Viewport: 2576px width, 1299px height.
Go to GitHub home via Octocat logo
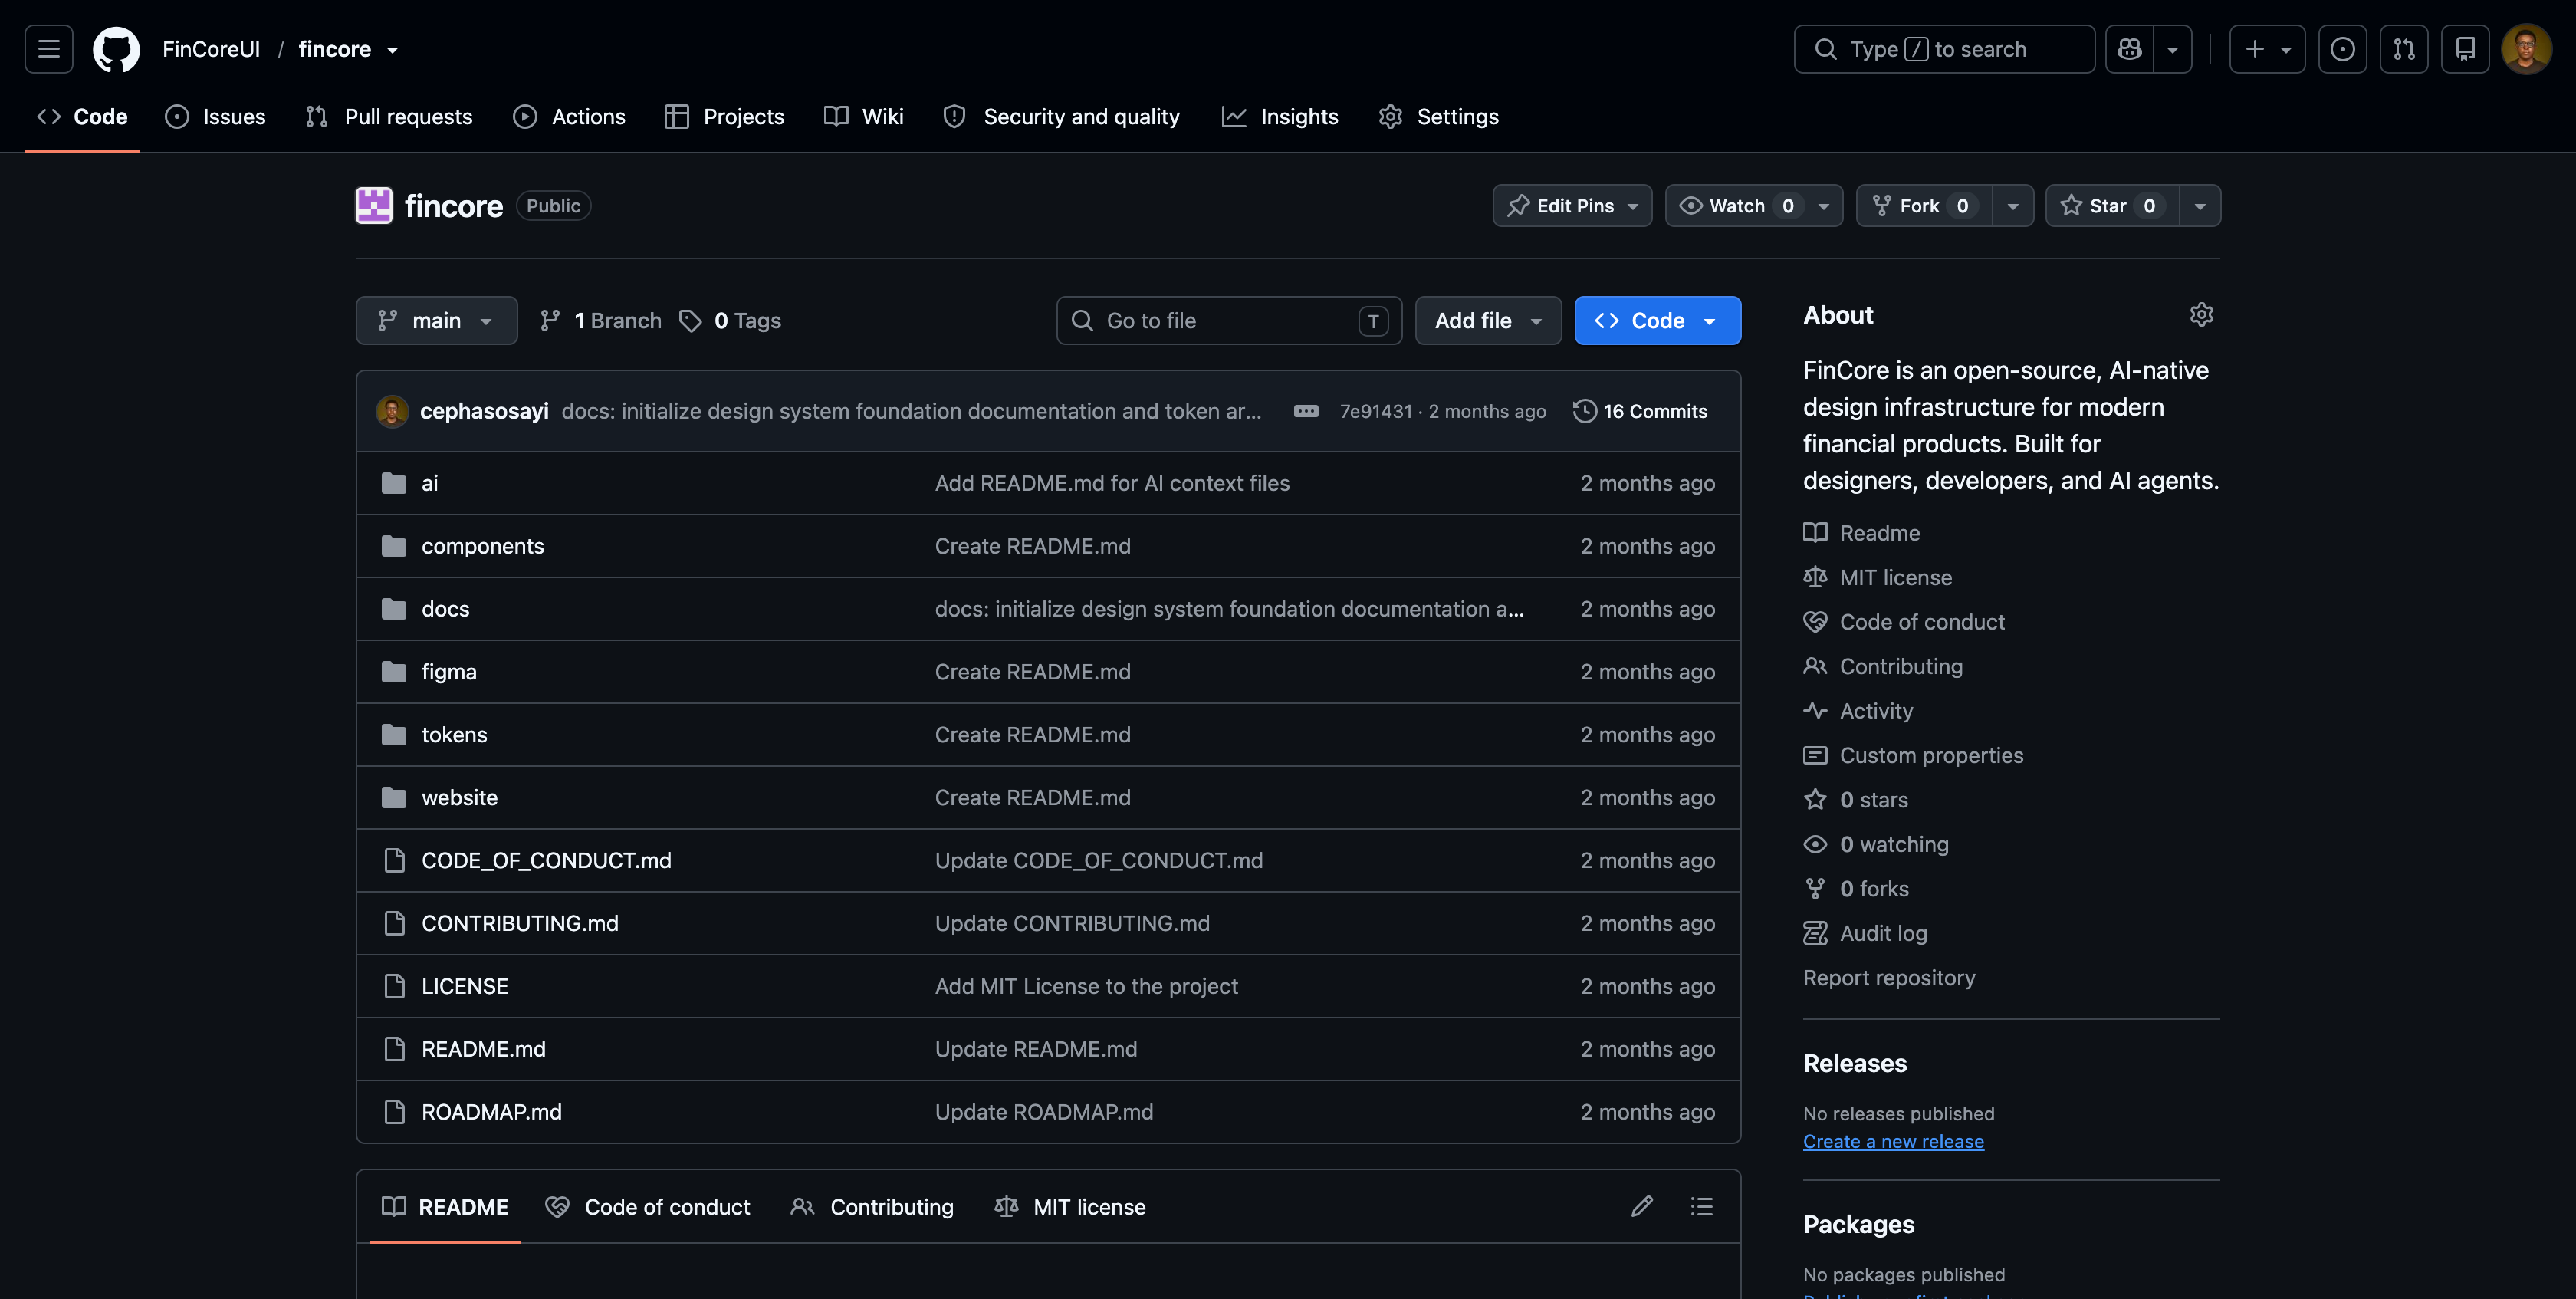[116, 49]
